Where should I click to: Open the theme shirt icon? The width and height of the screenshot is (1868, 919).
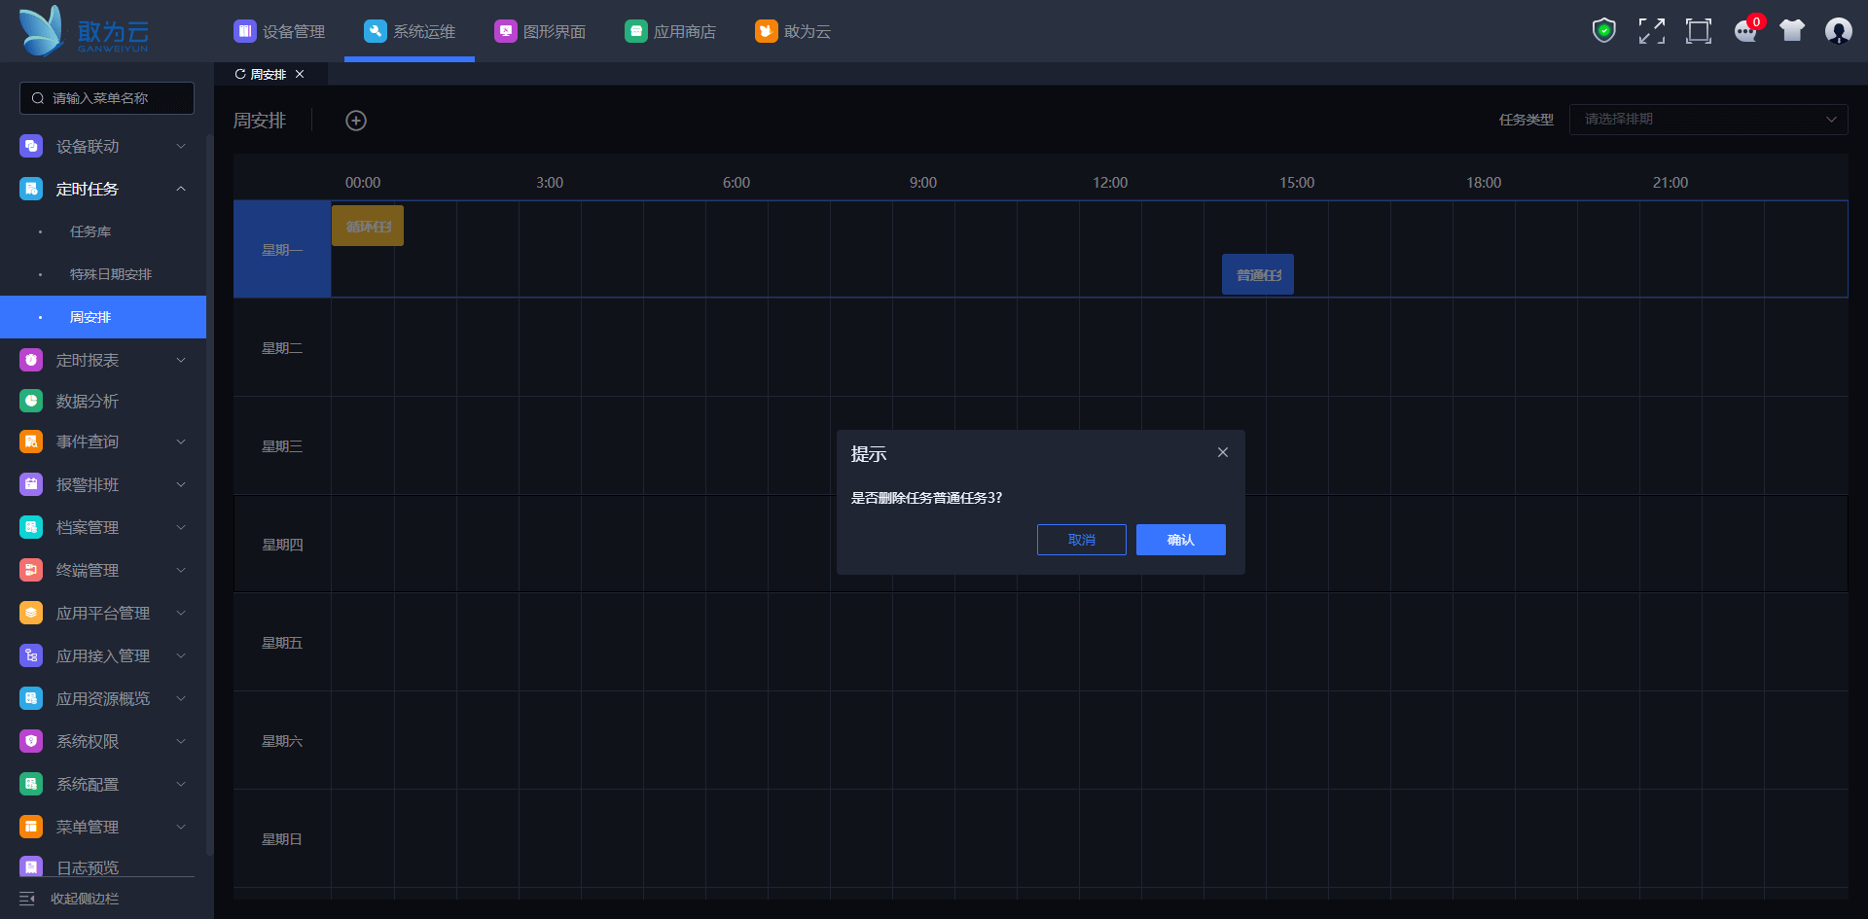click(x=1791, y=31)
